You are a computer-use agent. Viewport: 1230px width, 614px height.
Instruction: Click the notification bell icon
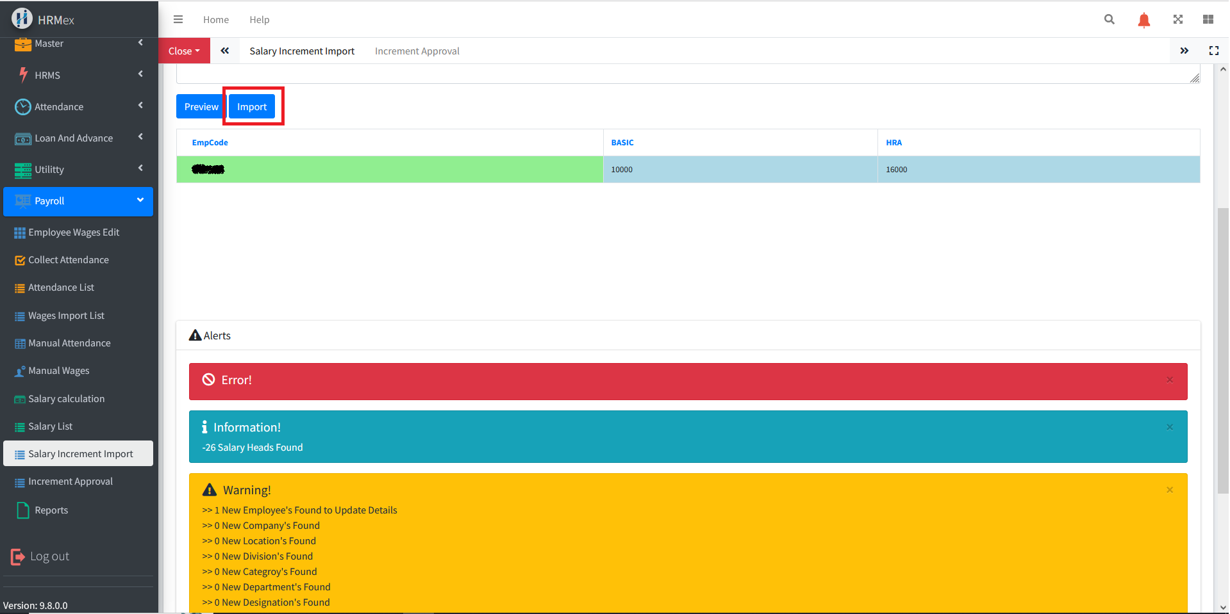(1143, 20)
